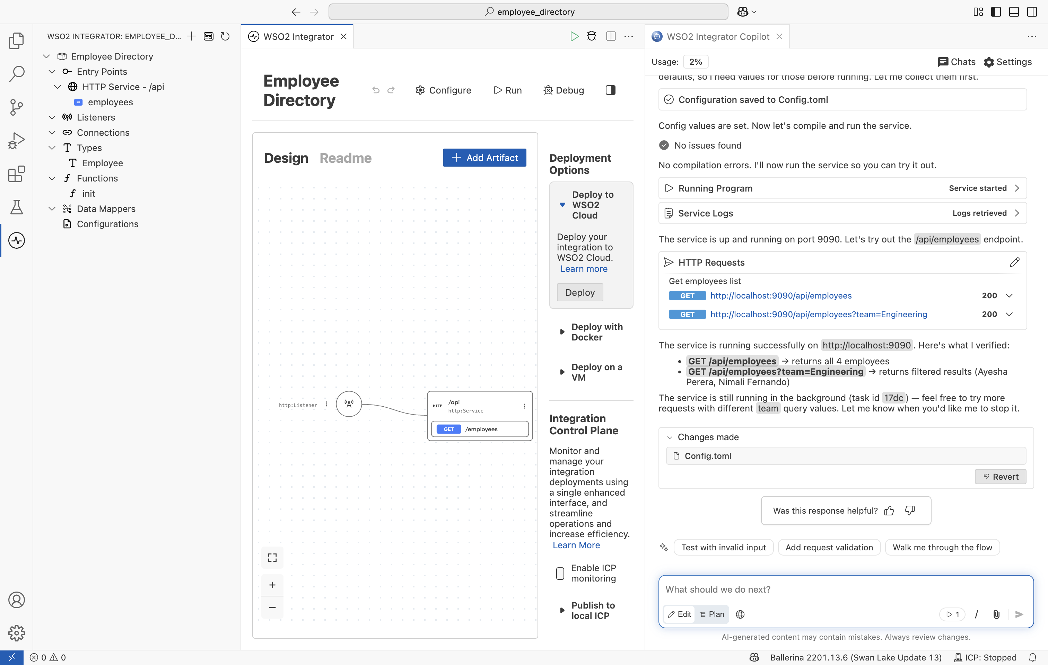The width and height of the screenshot is (1048, 665).
Task: Open Testing flask icon in activity bar
Action: click(x=17, y=207)
